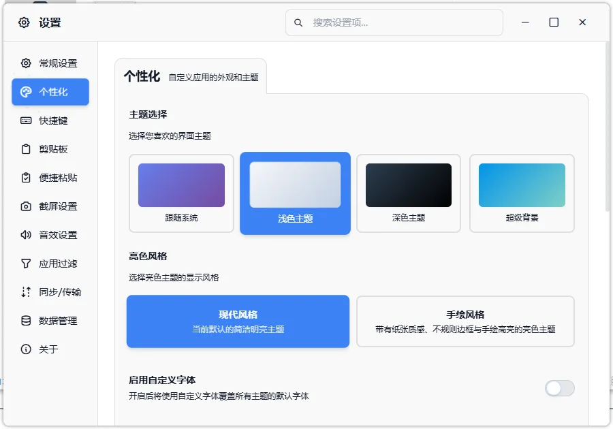
Task: Go to 同步/传输 settings
Action: tap(50, 292)
